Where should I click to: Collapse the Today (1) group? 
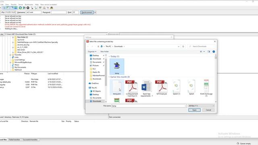click(109, 56)
